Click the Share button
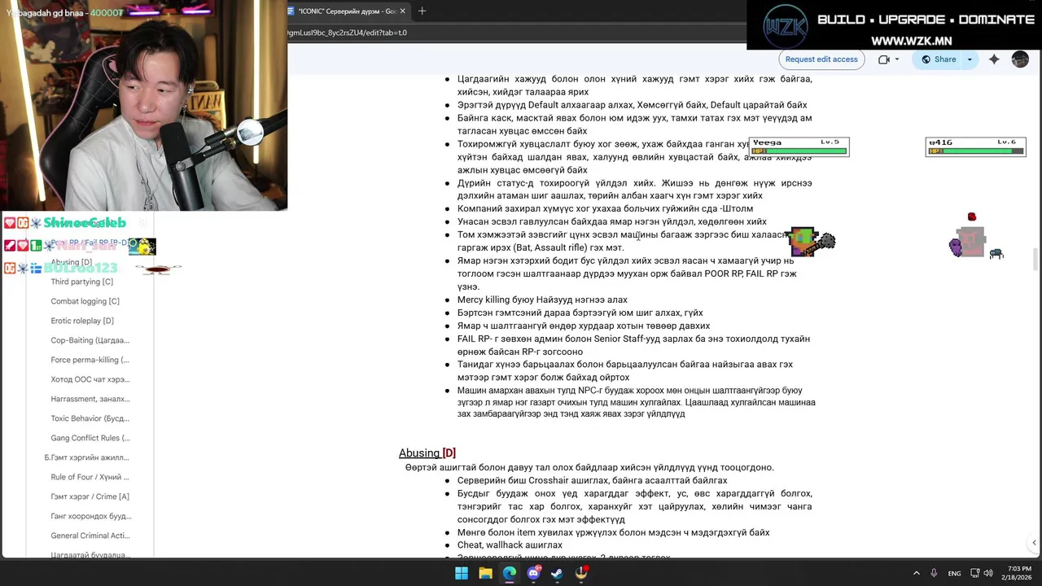 click(938, 59)
